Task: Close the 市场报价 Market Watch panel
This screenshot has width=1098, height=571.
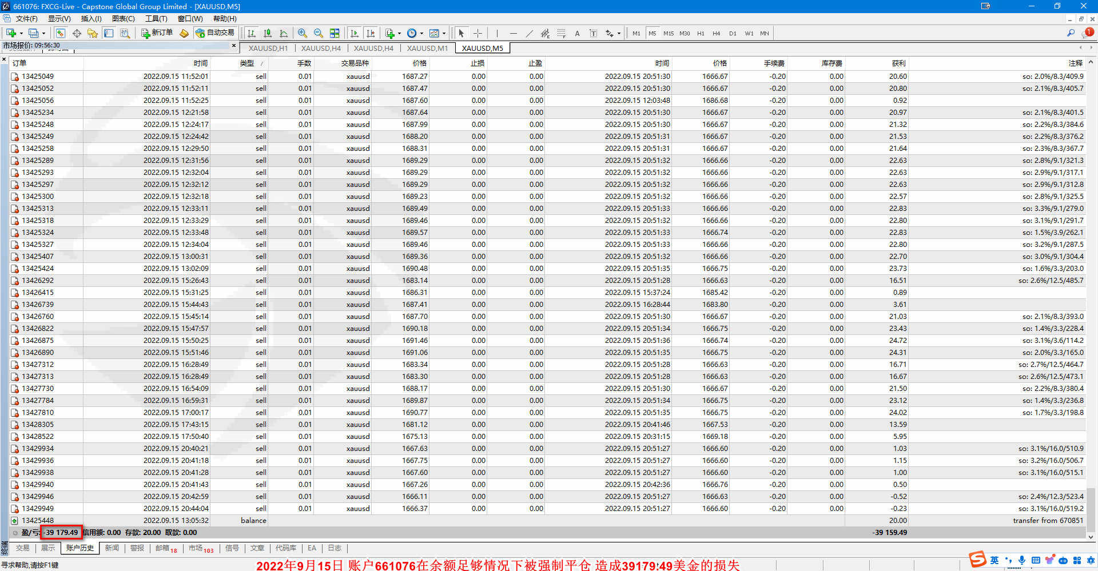Action: pos(234,45)
